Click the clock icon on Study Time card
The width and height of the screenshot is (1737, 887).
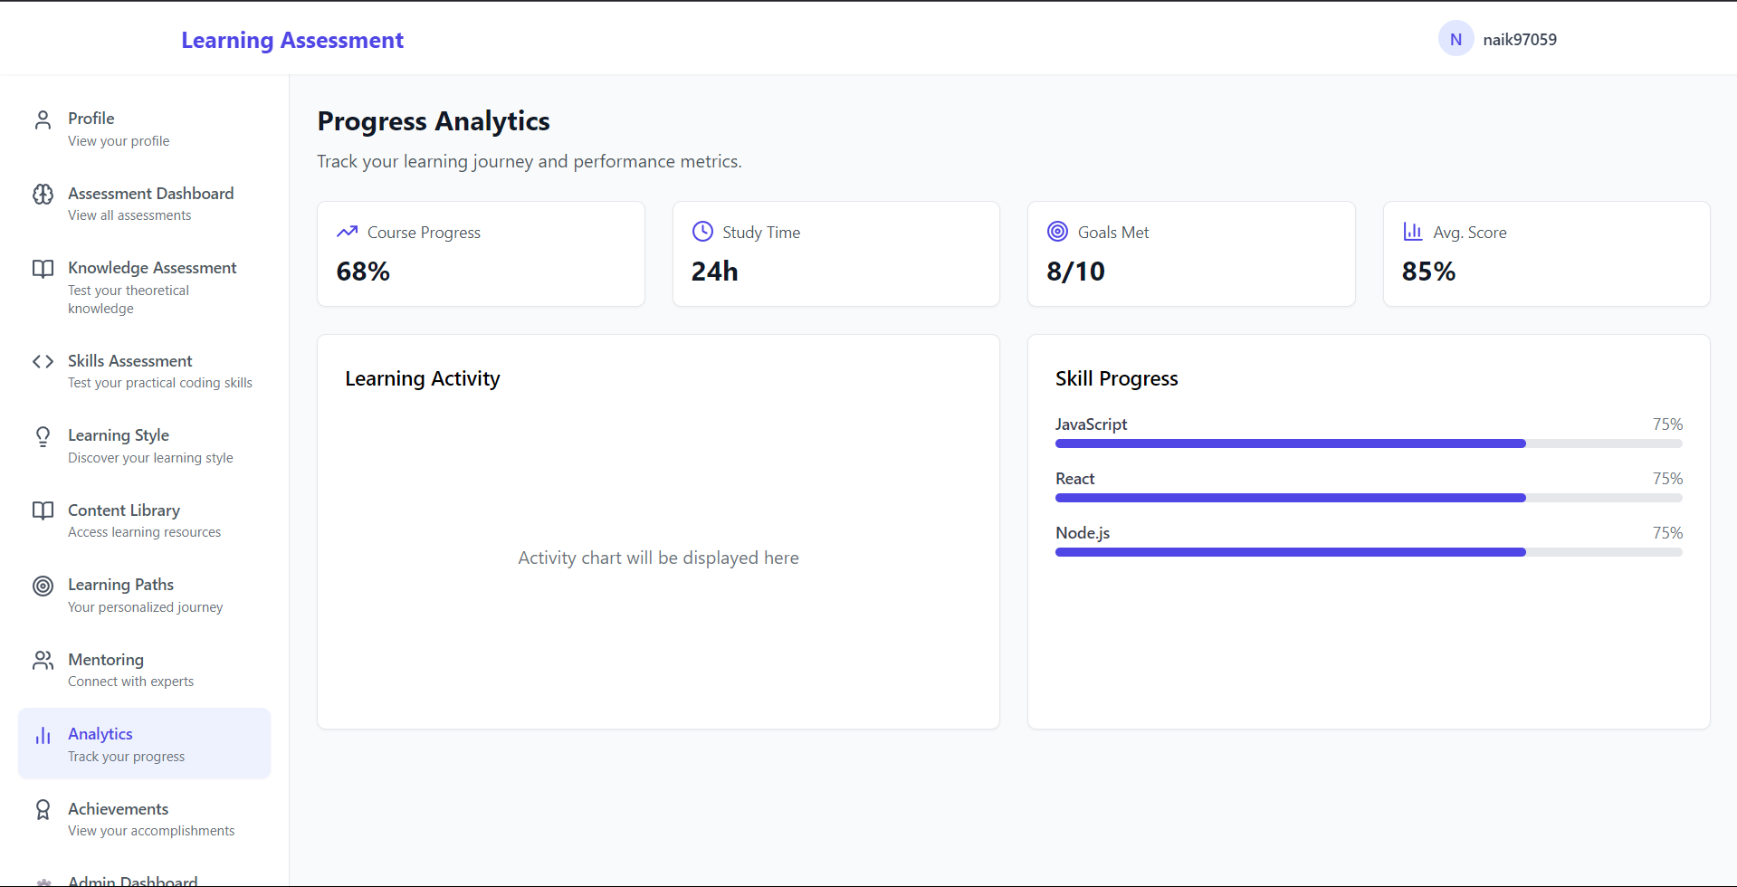tap(702, 232)
